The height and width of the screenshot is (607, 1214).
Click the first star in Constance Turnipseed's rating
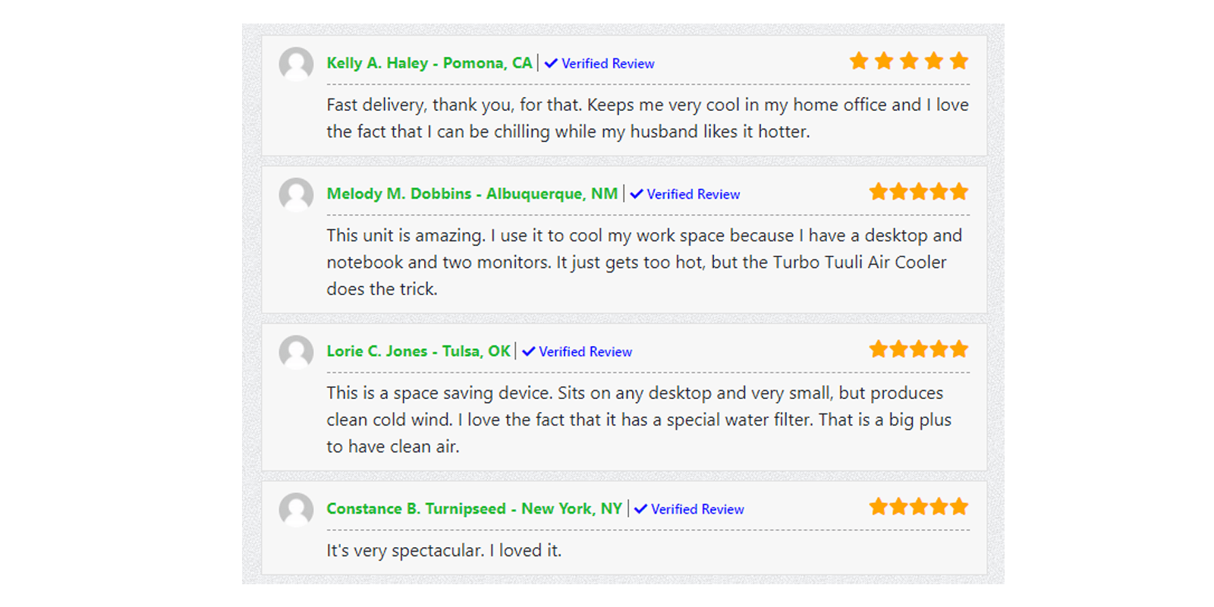pos(879,506)
